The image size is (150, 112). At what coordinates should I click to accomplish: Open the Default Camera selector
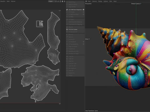[x=136, y=4]
